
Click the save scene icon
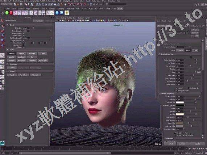coord(21,4)
